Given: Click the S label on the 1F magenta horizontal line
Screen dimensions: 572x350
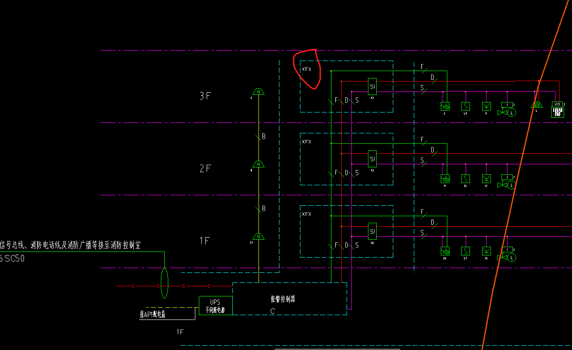Looking at the screenshot, I should pyautogui.click(x=422, y=233).
